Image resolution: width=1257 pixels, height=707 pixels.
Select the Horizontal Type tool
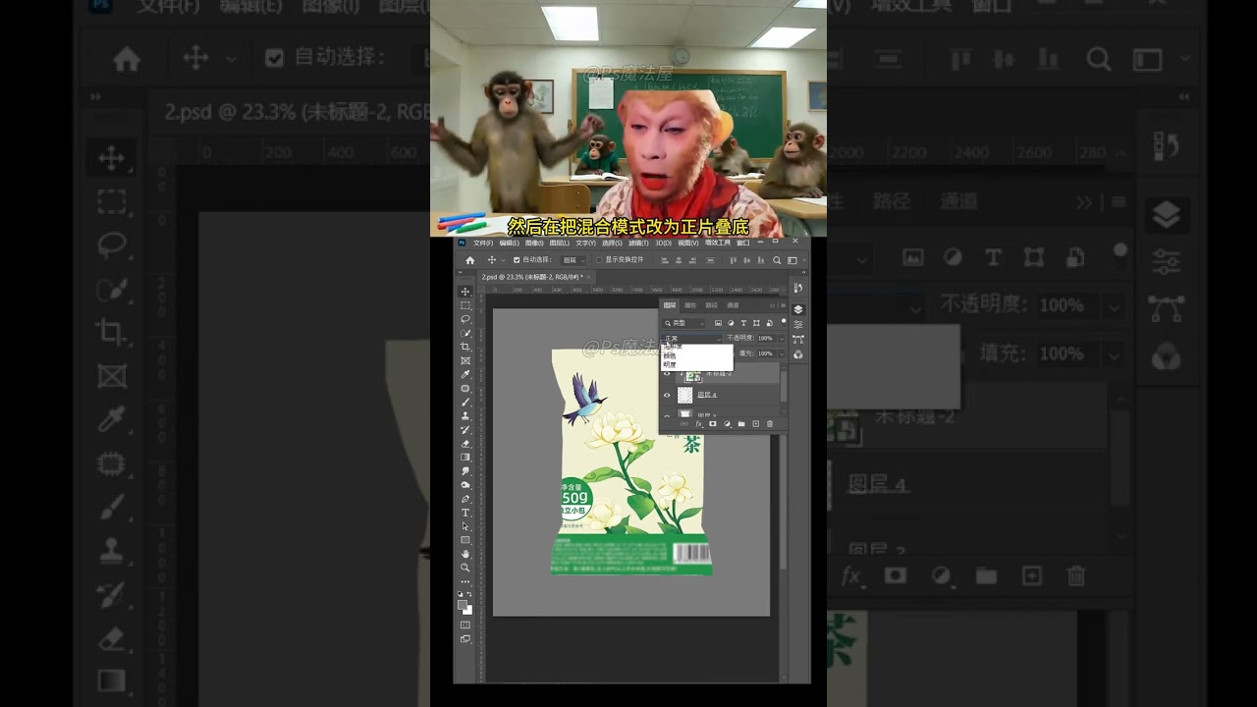pyautogui.click(x=465, y=513)
